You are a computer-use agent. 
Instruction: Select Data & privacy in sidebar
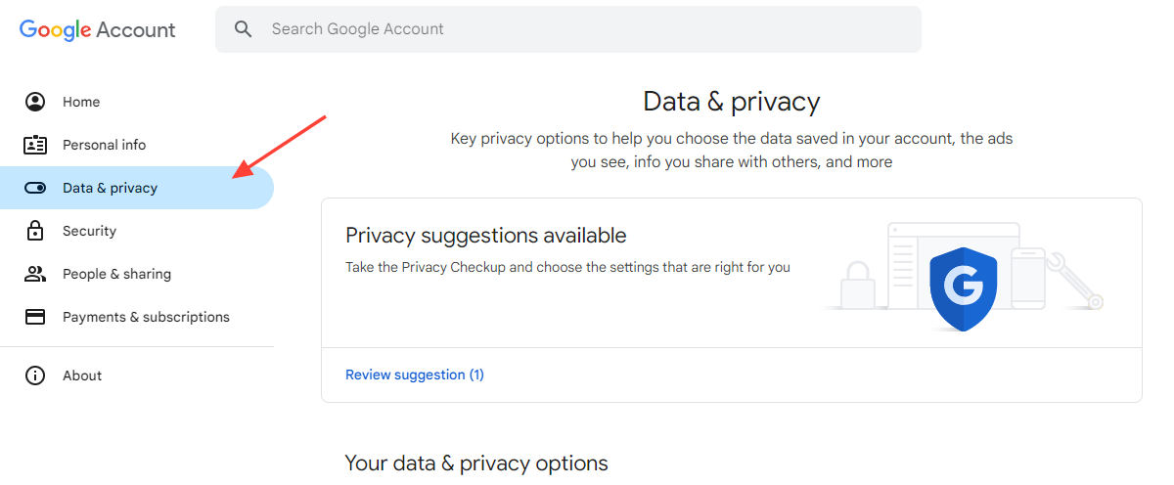pyautogui.click(x=110, y=188)
